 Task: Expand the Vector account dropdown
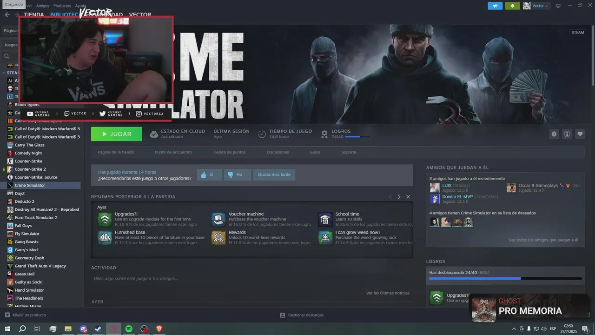541,6
